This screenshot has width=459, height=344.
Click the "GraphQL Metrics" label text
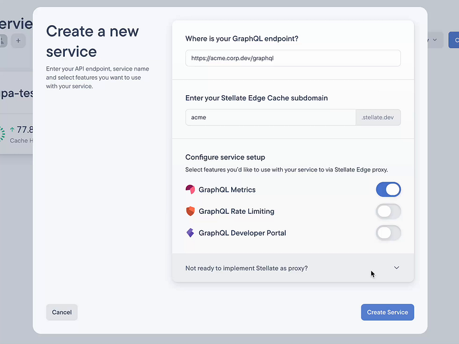[227, 190]
